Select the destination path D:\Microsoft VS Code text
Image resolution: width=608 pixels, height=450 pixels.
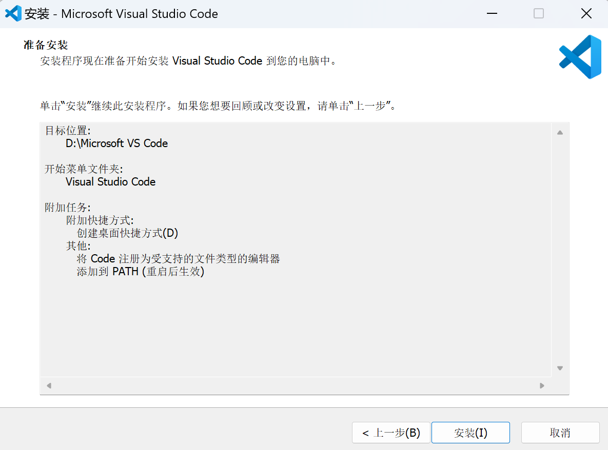[x=116, y=144]
